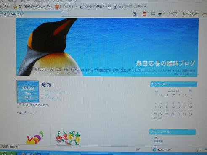Go to next month in the calendar

(x=190, y=91)
